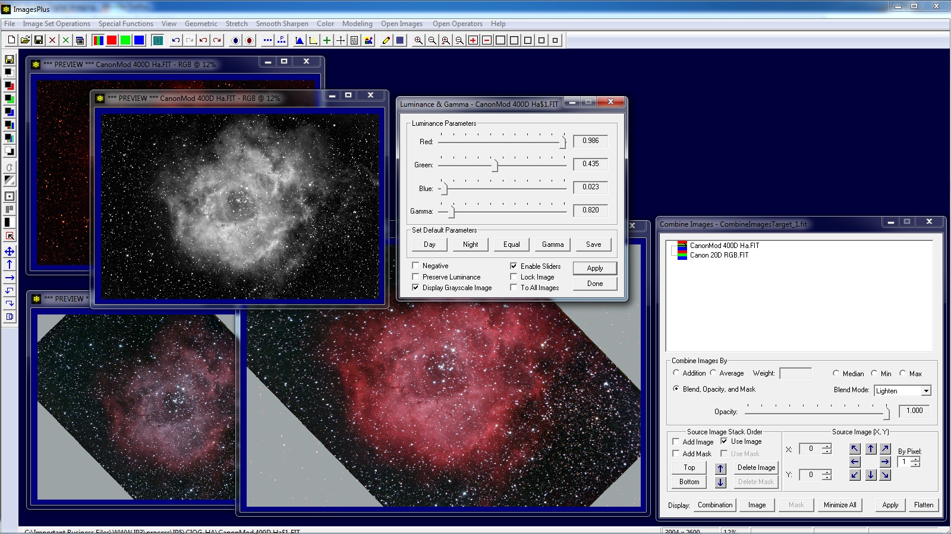Click the zoom in magnifier icon

(418, 40)
